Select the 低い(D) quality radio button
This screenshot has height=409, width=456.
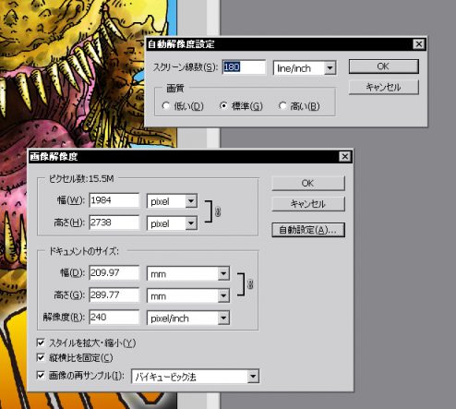[166, 106]
